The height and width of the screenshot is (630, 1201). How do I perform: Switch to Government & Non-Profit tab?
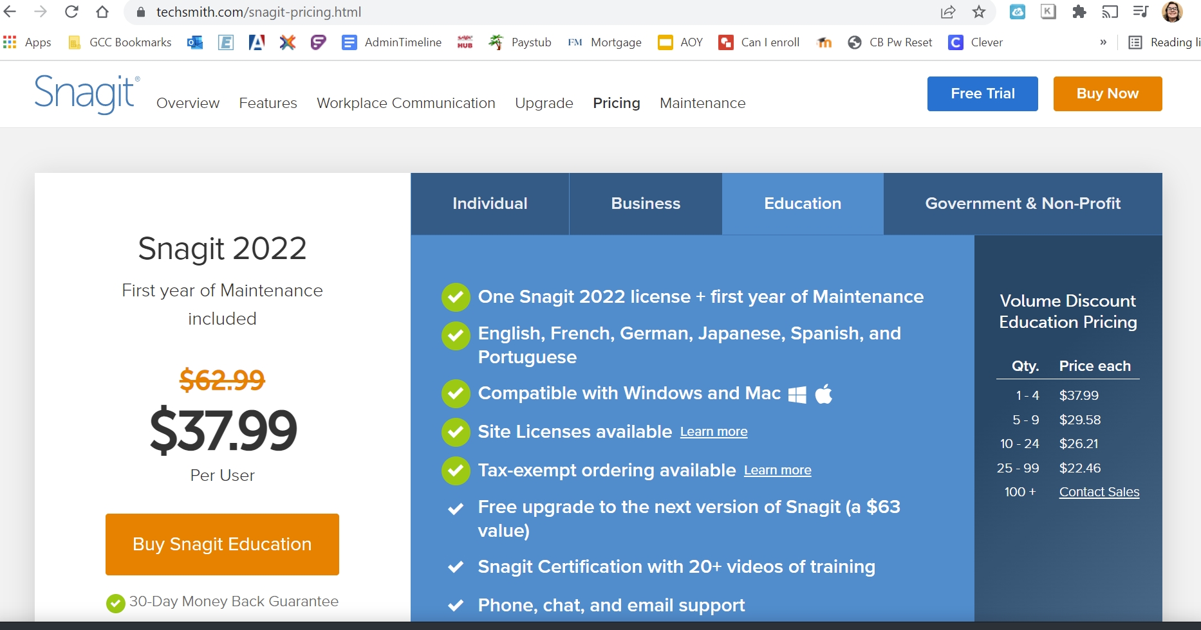1023,204
